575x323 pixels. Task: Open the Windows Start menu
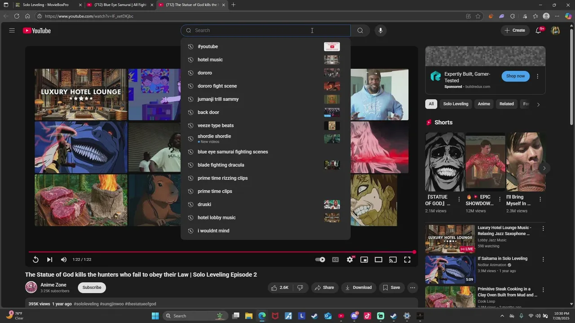click(x=155, y=316)
